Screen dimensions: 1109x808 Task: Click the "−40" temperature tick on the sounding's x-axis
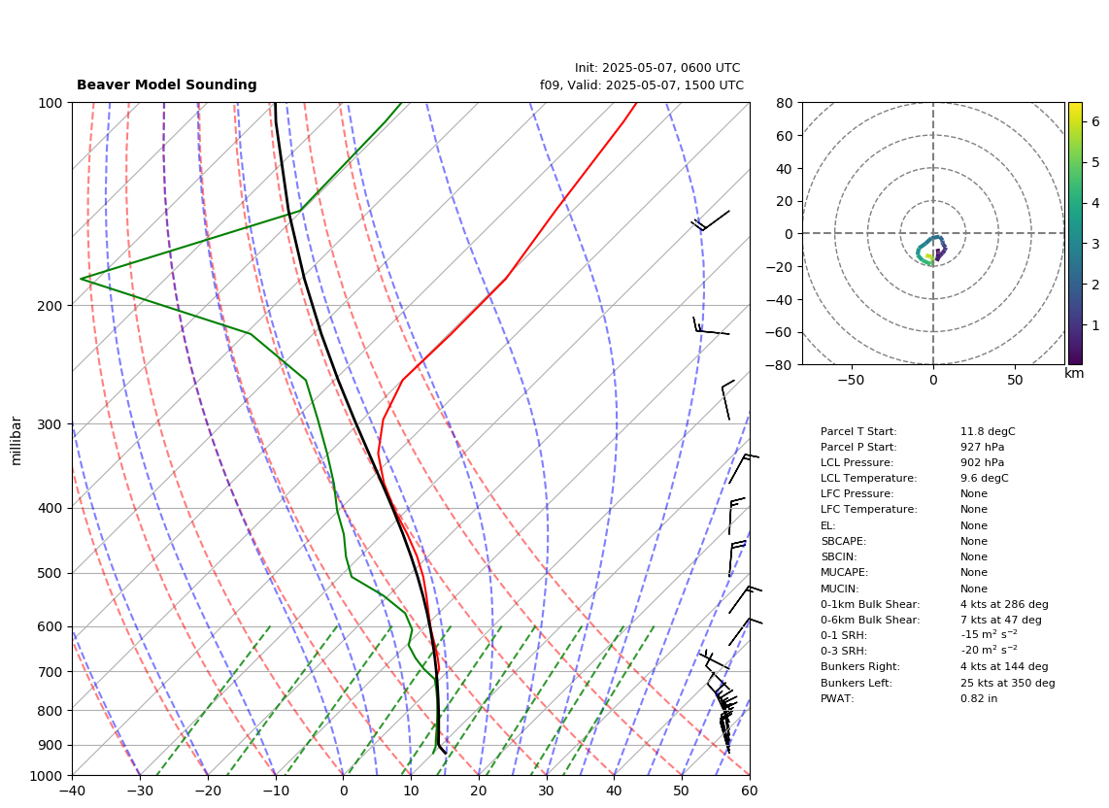tap(72, 791)
